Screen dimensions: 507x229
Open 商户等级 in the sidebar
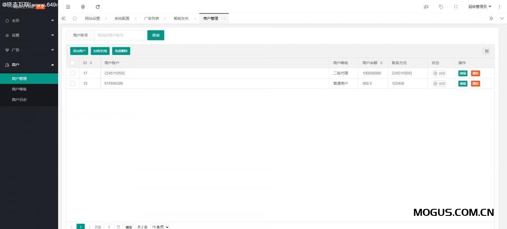coord(19,89)
